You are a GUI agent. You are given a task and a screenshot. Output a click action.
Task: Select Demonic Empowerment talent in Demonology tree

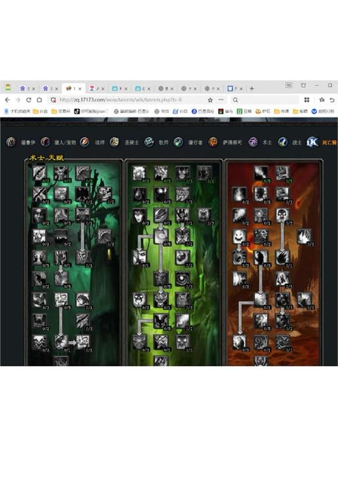pos(161,300)
